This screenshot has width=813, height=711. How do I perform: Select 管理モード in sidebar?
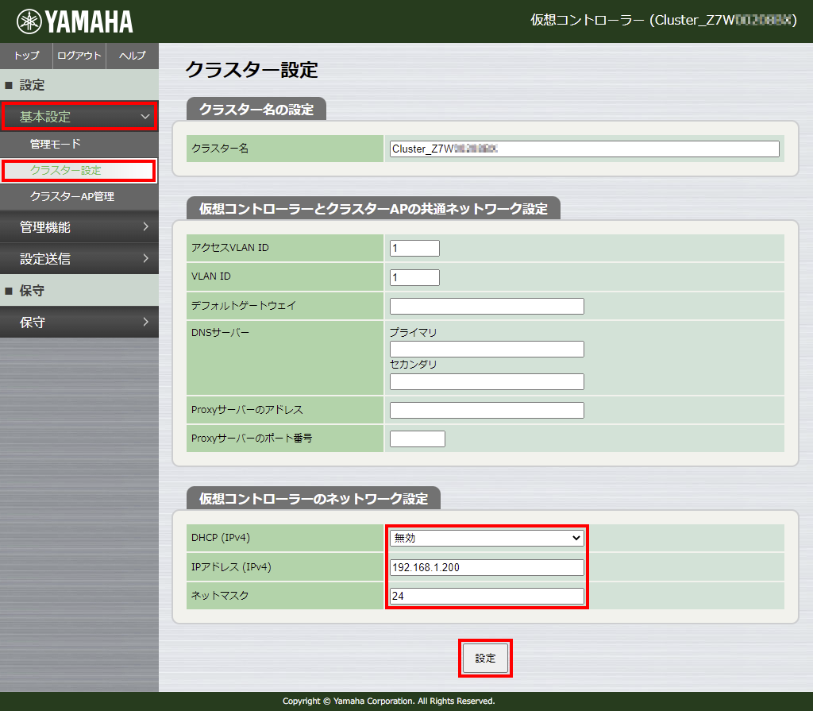[56, 145]
